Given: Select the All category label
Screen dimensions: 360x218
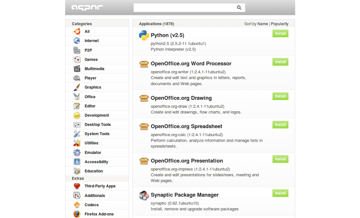Looking at the screenshot, I should (x=87, y=32).
